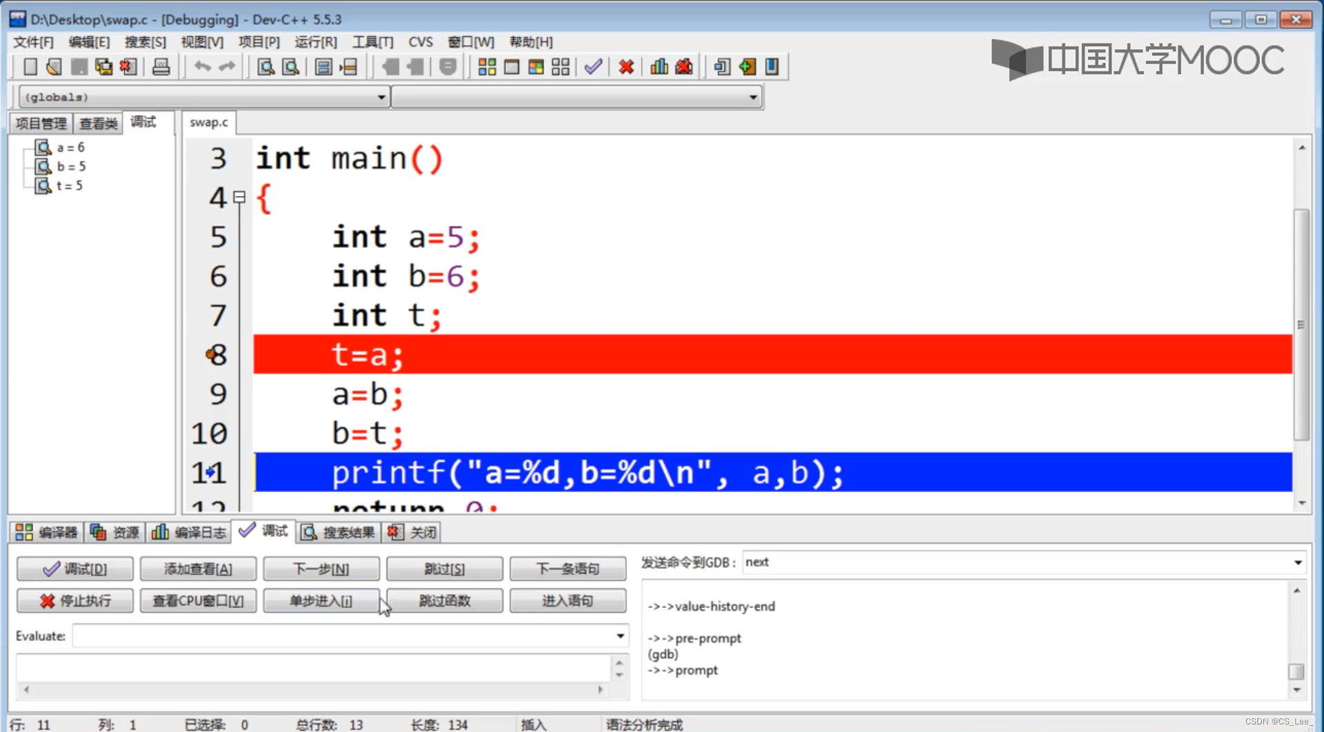Image resolution: width=1324 pixels, height=732 pixels.
Task: Click the Close file toolbar icon with red X
Action: pos(128,67)
